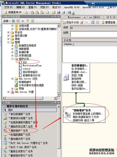The image size is (117, 157).
Task: Click the Open File folder icon in toolbar
Action: tap(54, 12)
